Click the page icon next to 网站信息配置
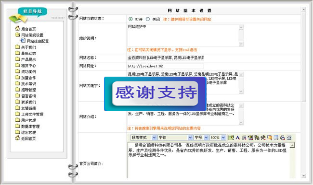The height and width of the screenshot is (185, 313). pyautogui.click(x=23, y=41)
